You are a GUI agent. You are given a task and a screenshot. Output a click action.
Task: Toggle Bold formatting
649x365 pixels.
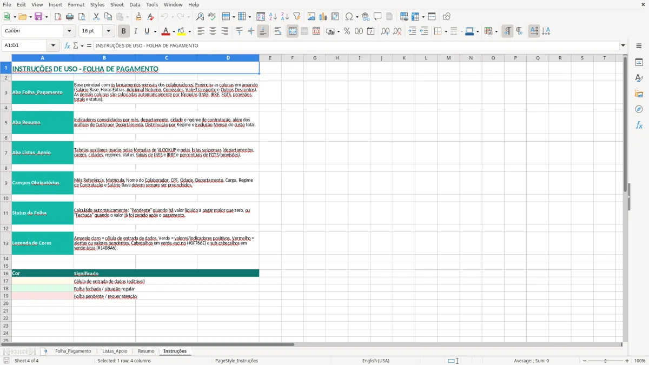click(123, 31)
